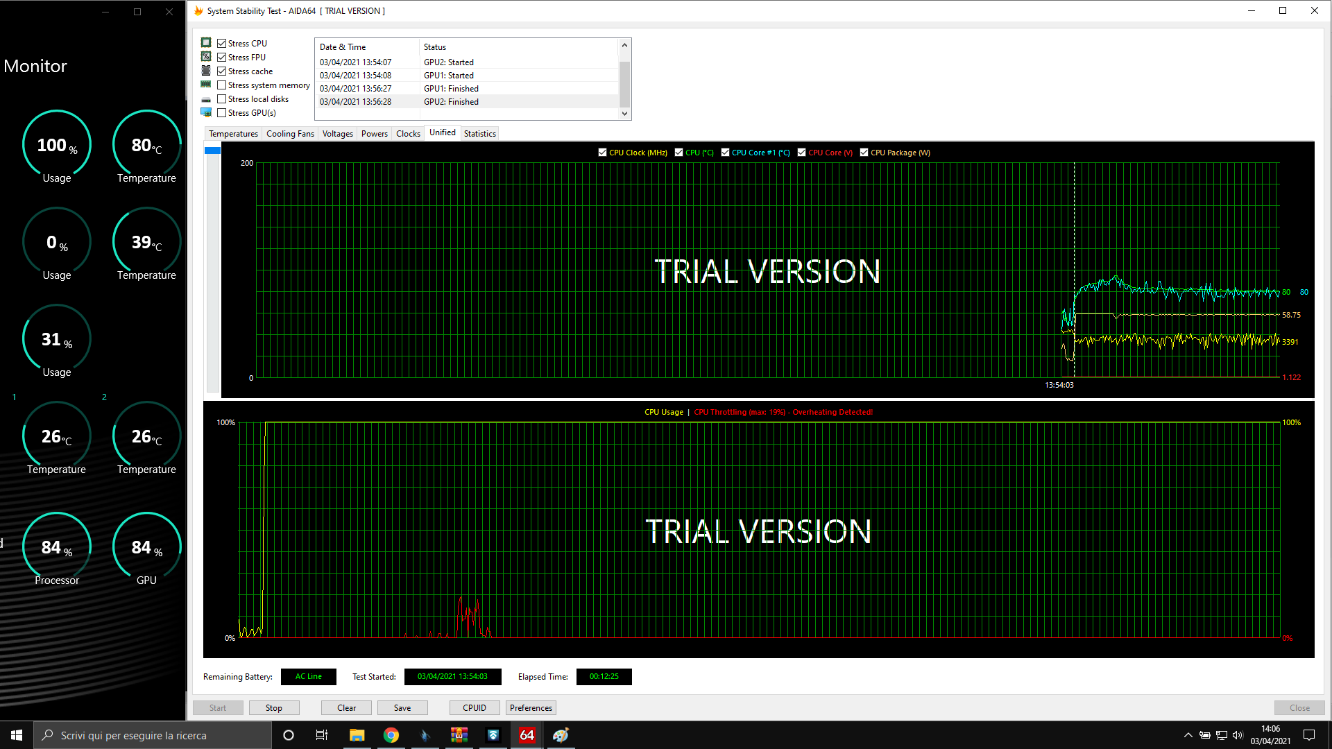The height and width of the screenshot is (749, 1332).
Task: Enable the Stress local disks checkbox
Action: coord(222,98)
